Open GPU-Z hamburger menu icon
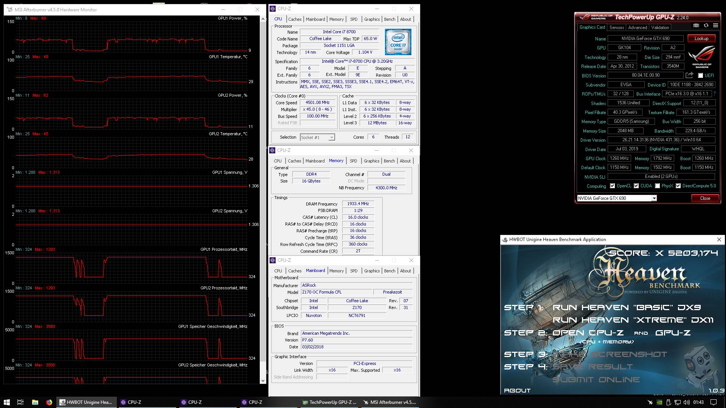 click(715, 25)
